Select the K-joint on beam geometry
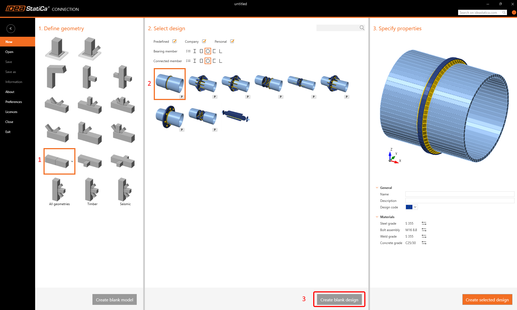 click(57, 105)
